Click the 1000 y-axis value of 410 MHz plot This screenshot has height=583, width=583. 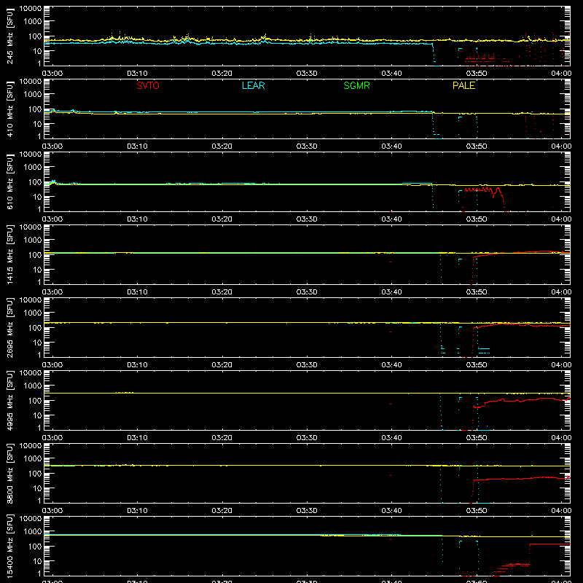33,95
